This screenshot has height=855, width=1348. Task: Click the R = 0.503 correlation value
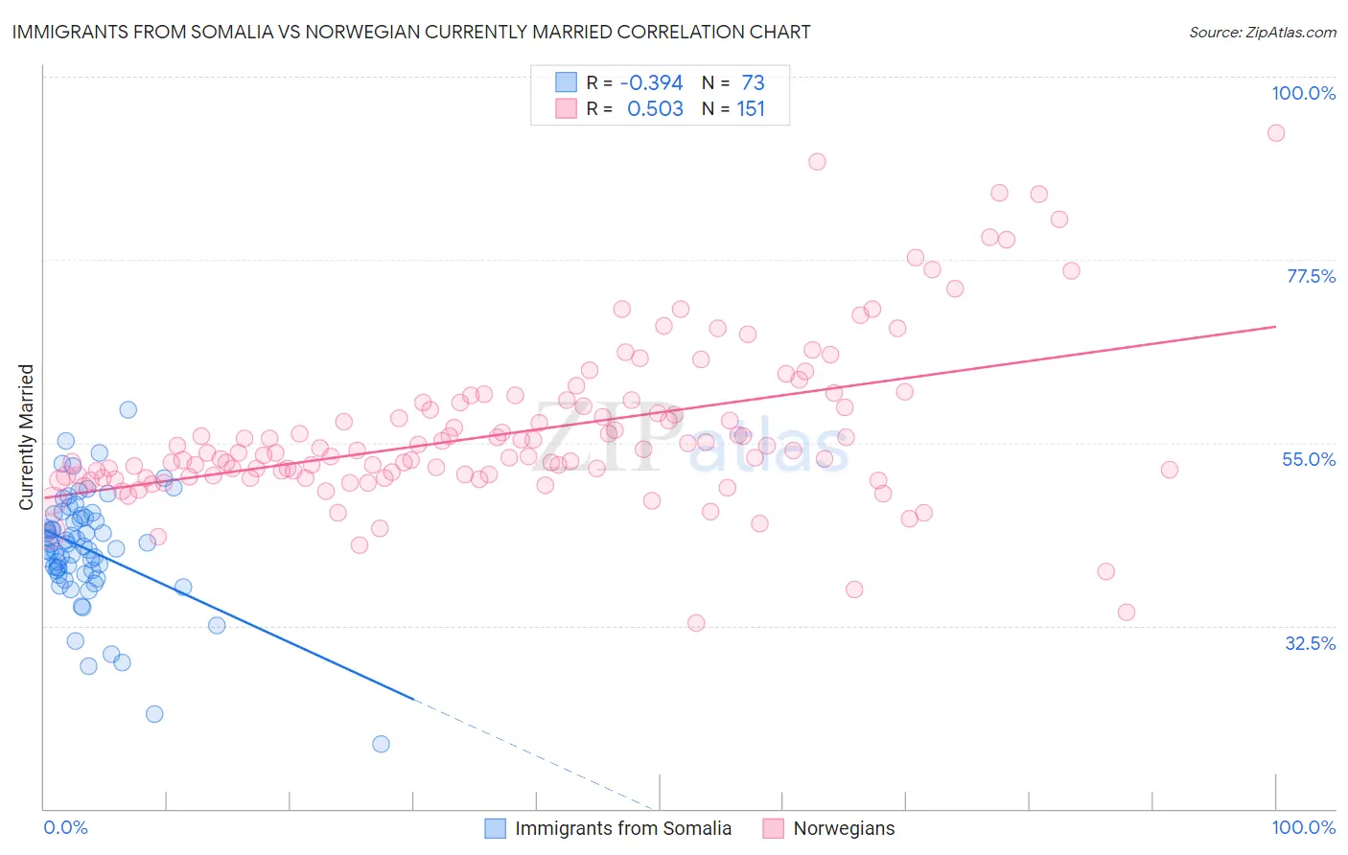[635, 108]
